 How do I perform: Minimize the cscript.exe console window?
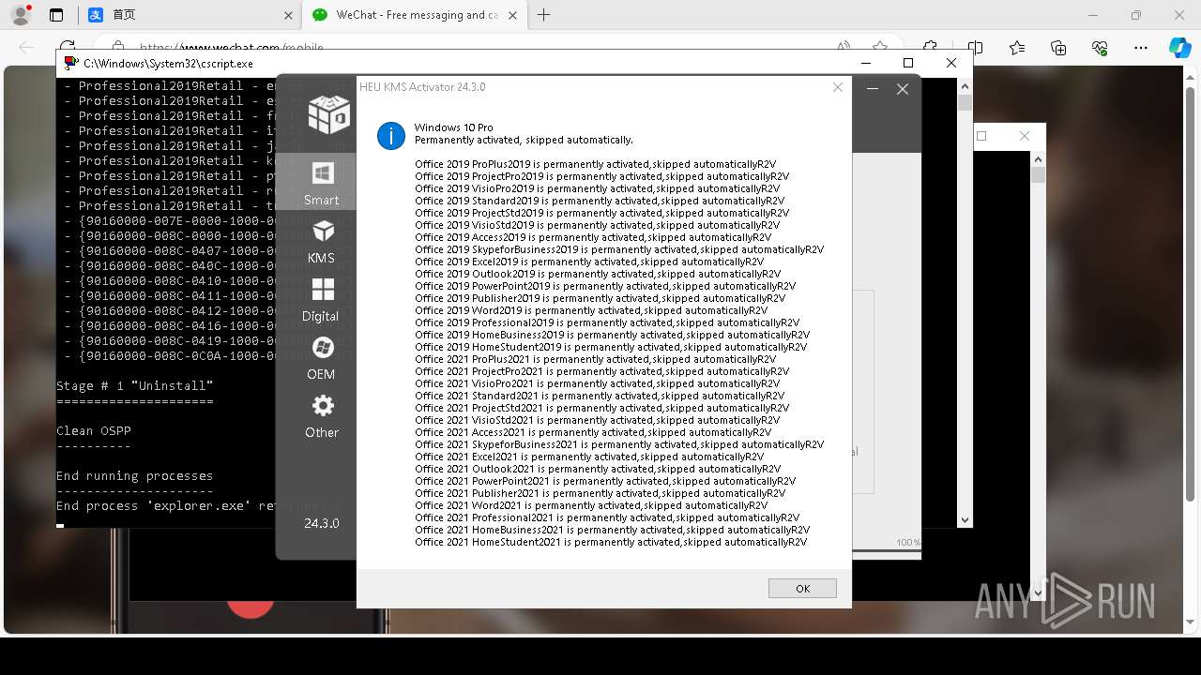[864, 63]
